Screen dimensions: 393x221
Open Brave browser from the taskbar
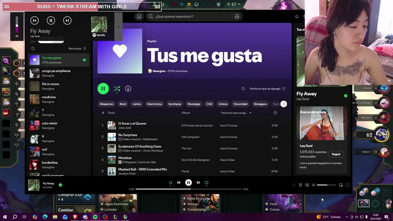75,217
